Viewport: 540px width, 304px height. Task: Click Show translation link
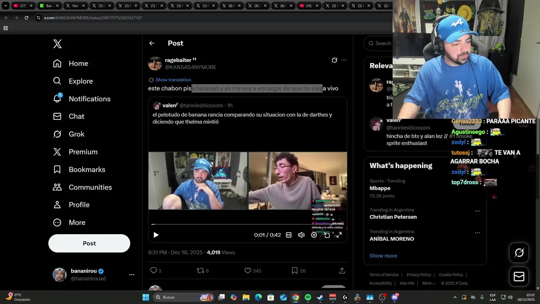173,80
